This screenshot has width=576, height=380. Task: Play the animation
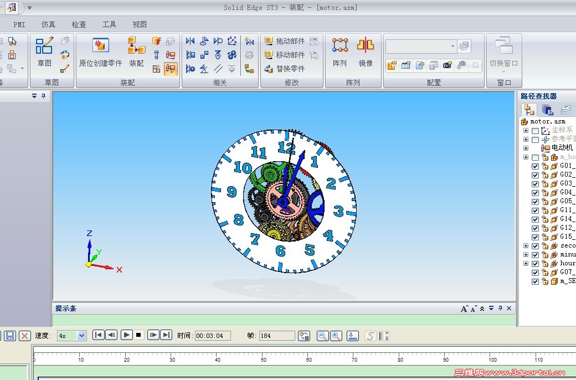126,335
